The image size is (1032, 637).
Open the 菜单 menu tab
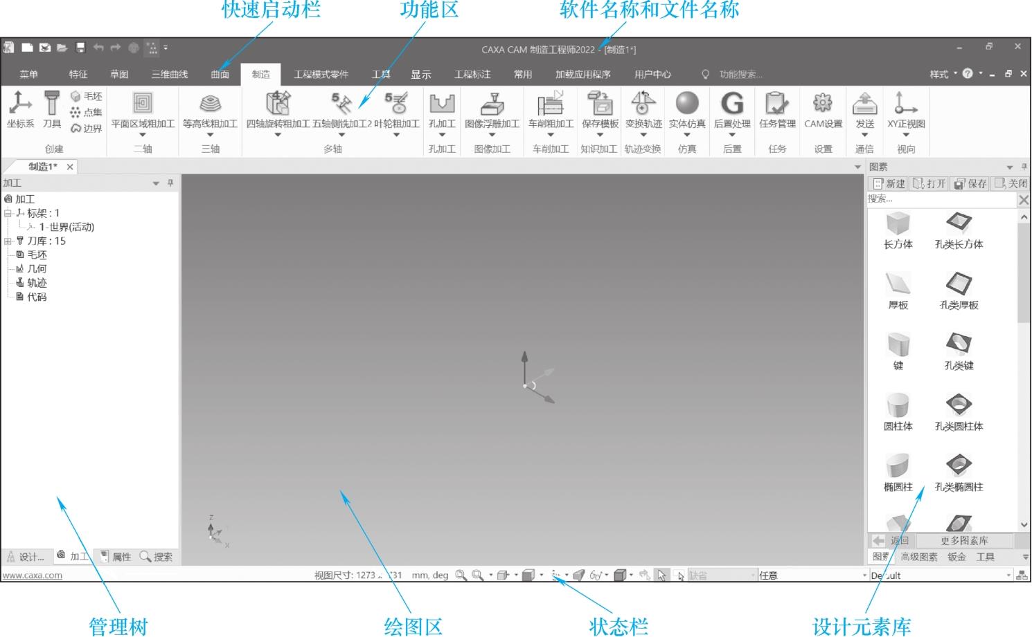point(29,74)
